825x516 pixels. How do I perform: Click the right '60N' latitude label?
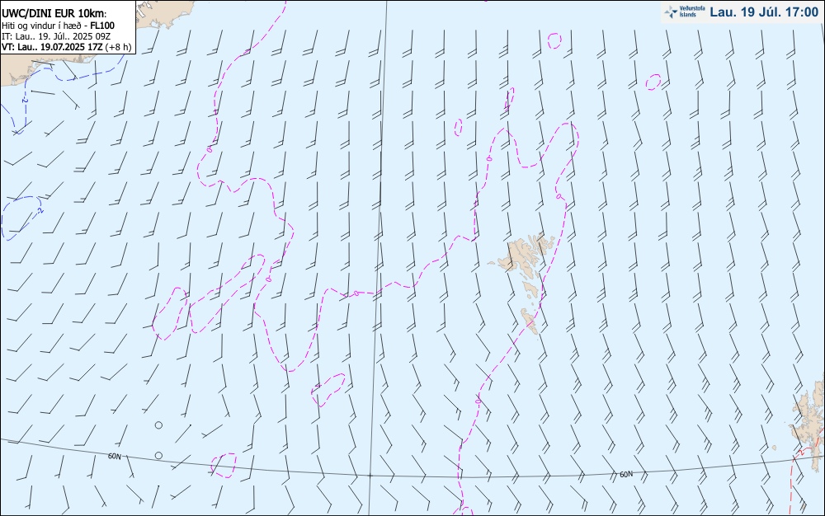coord(626,474)
